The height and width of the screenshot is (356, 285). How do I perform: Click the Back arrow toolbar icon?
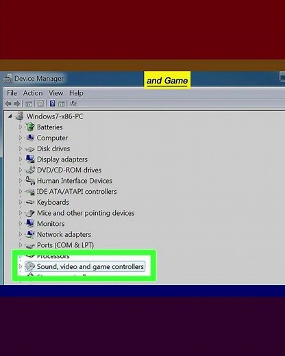click(x=8, y=103)
